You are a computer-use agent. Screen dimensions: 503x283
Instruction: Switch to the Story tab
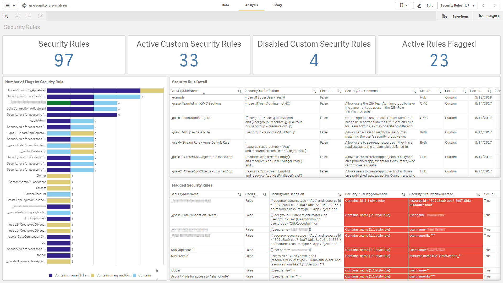[x=277, y=5]
